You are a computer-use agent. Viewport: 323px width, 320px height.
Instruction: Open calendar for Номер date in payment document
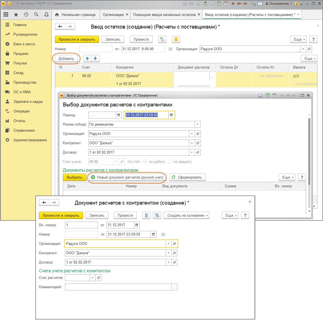[153, 234]
